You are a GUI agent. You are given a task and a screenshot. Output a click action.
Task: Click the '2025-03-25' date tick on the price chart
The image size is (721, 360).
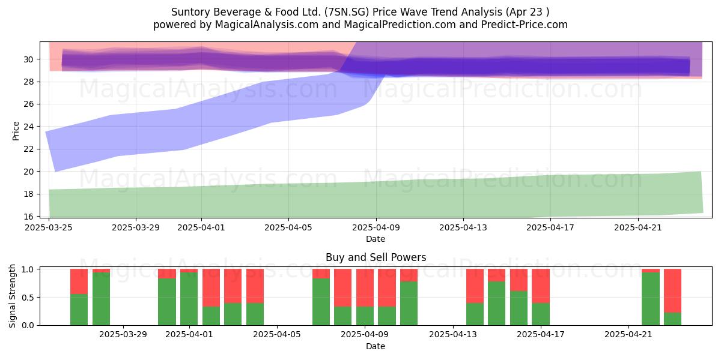coord(49,227)
